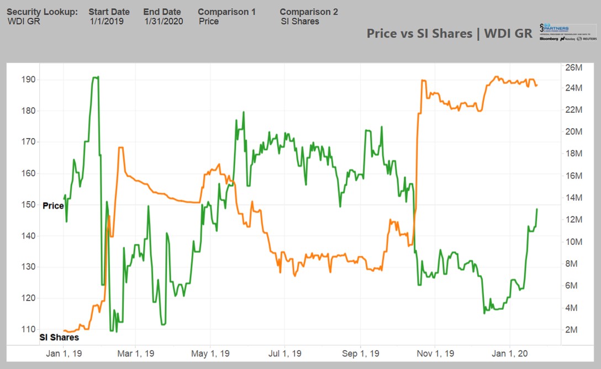Click the Comparison 1 header label
This screenshot has height=369, width=601.
point(226,12)
